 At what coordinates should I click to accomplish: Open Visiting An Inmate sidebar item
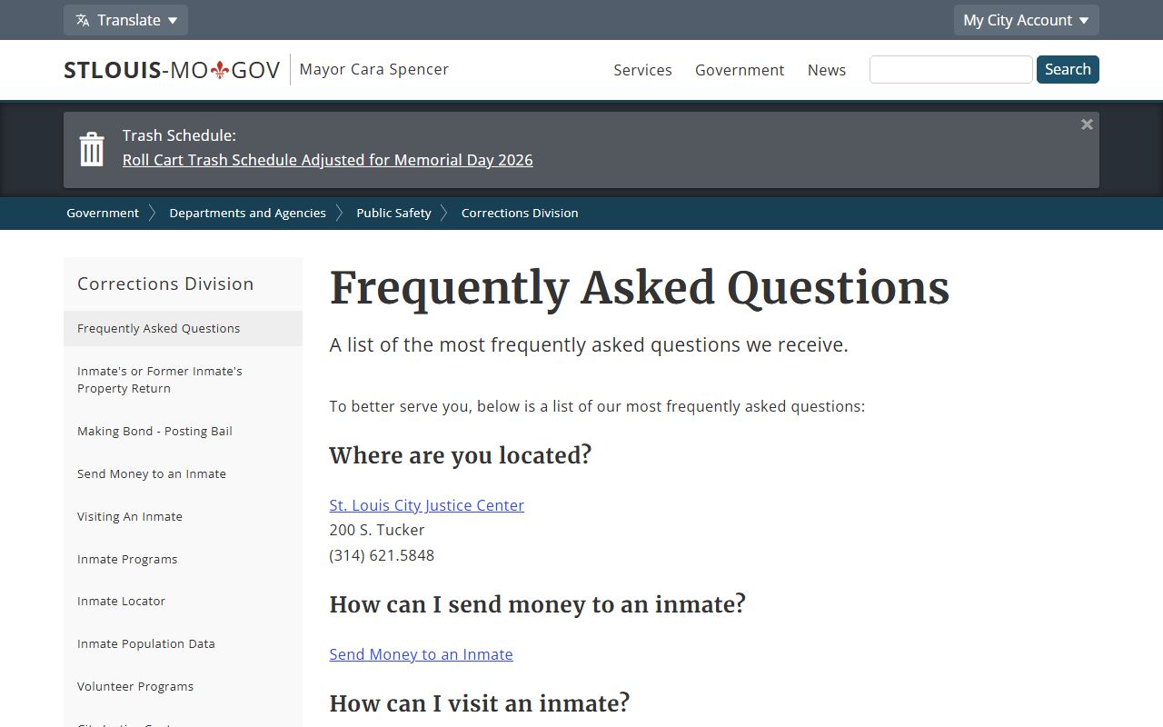coord(183,516)
